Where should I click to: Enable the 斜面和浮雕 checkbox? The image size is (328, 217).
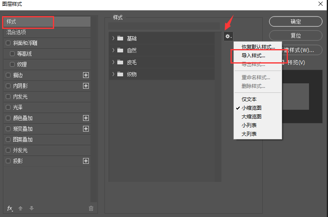(x=8, y=43)
